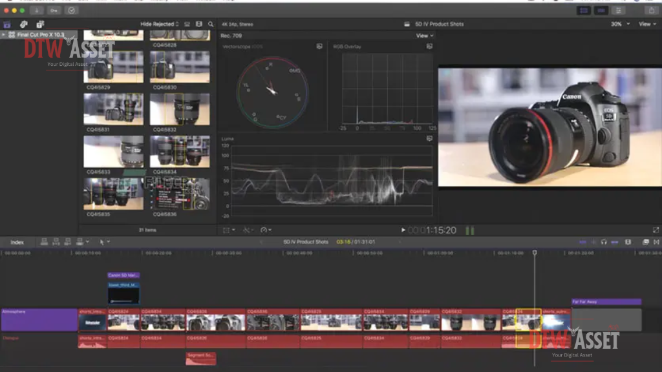Switch browser to list view
This screenshot has height=372, width=662.
pyautogui.click(x=187, y=25)
